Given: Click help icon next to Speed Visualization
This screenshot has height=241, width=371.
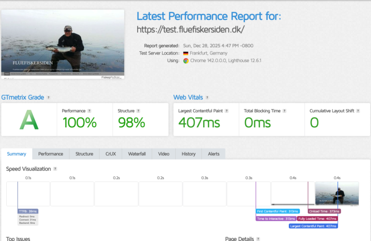Looking at the screenshot, I should click(55, 169).
